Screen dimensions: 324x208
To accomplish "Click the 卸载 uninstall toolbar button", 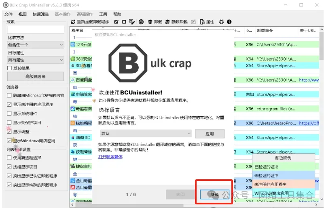I will click(x=155, y=22).
